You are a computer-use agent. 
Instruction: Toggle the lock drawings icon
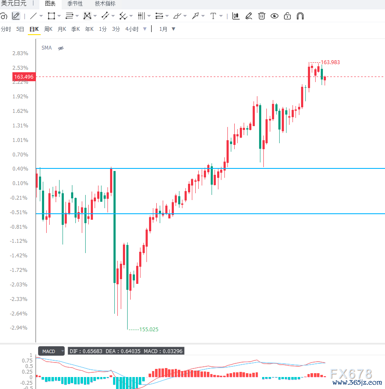(287, 16)
